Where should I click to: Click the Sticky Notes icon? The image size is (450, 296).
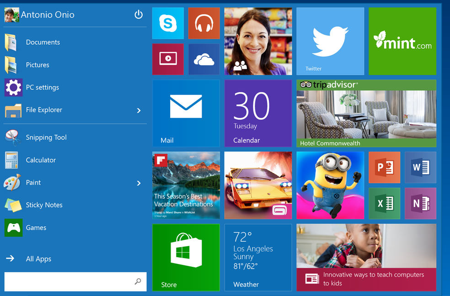(13, 205)
